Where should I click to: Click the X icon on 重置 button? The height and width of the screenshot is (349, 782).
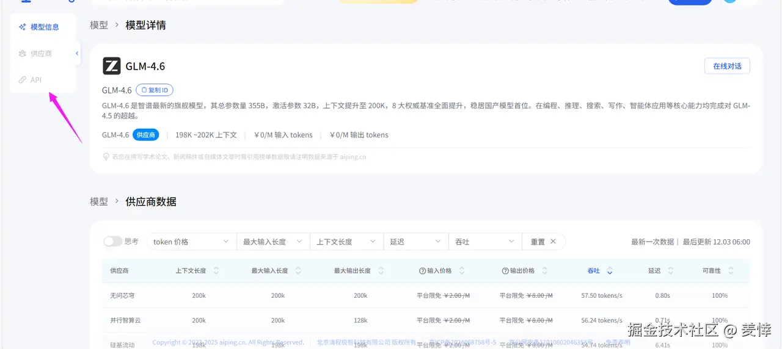[553, 242]
